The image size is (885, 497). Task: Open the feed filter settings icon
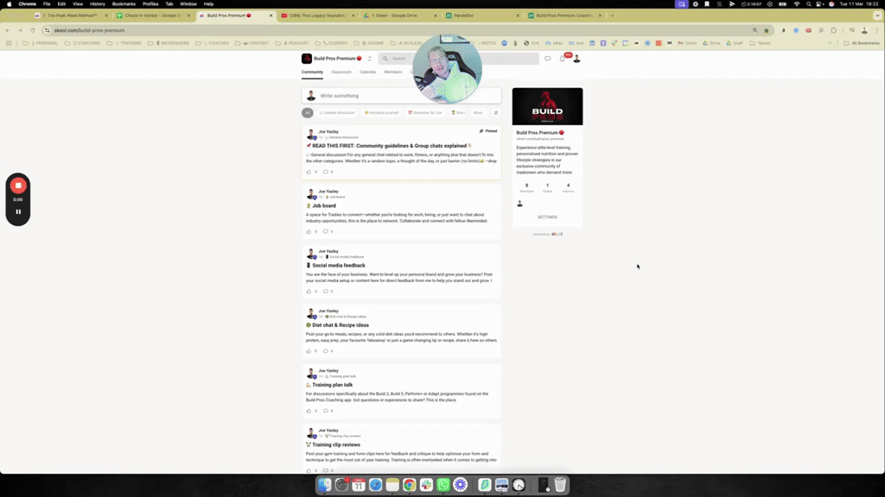(x=496, y=113)
